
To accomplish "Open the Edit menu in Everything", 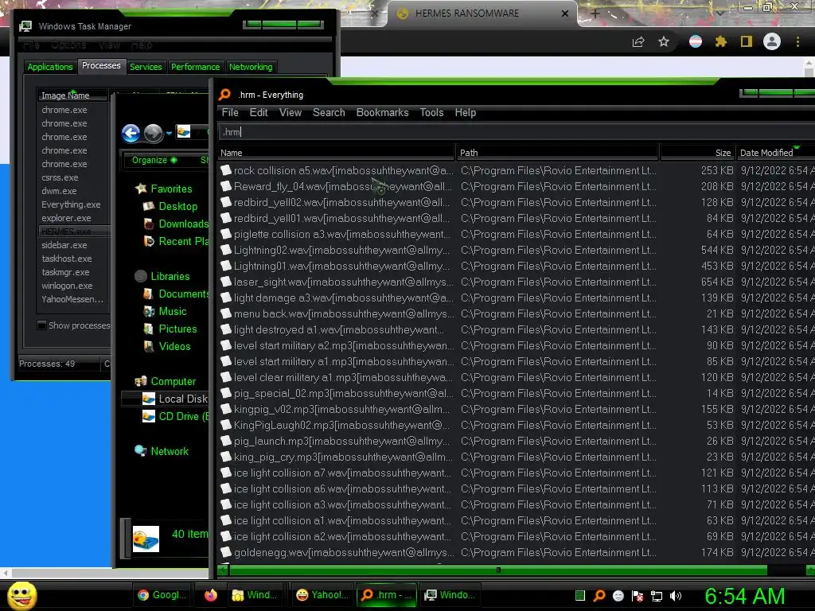I will tap(259, 113).
